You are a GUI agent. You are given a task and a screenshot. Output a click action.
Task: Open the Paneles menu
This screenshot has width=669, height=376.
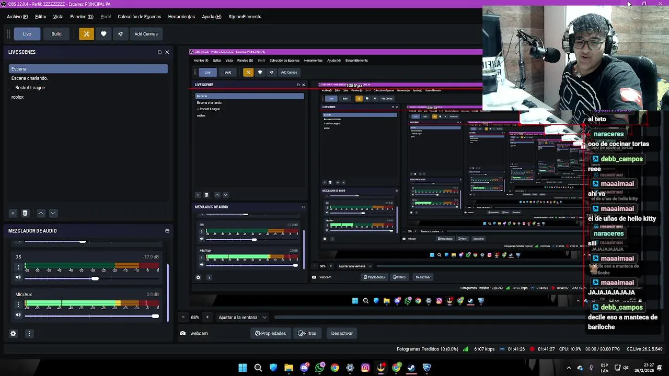pyautogui.click(x=82, y=17)
